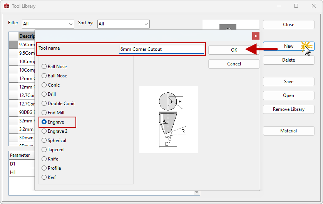Click the Tool Library app icon in title bar
Viewport: 323px width, 204px height.
point(7,6)
